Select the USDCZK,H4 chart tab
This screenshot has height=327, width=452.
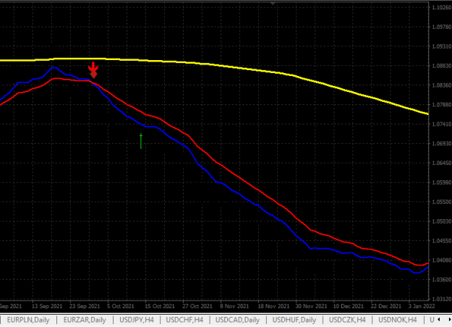click(347, 320)
